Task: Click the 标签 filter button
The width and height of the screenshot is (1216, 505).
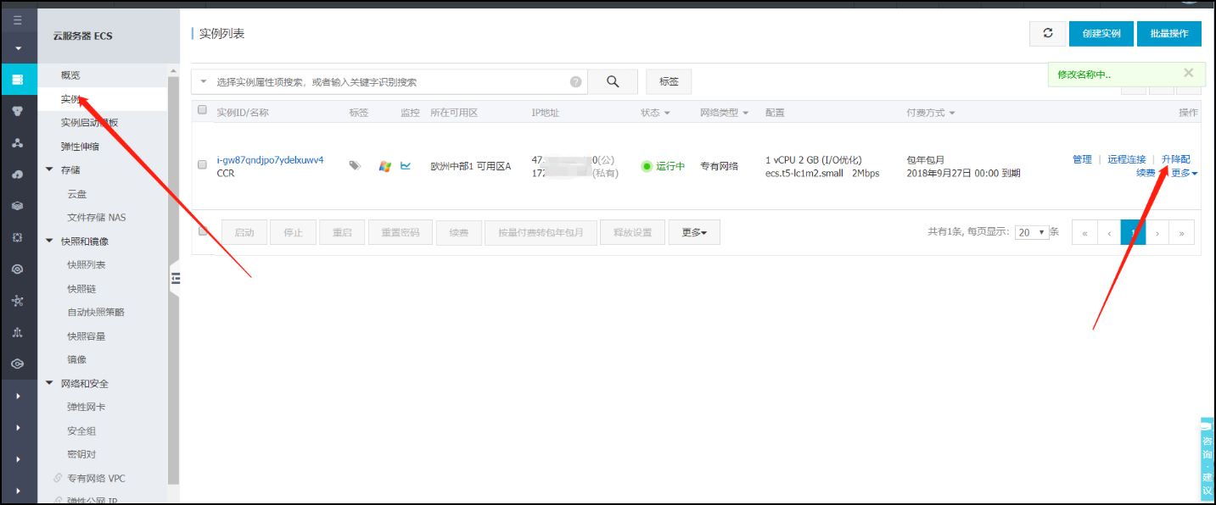Action: (x=669, y=81)
